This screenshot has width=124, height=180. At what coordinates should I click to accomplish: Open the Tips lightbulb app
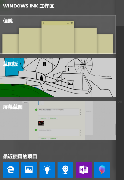[x=47, y=170]
